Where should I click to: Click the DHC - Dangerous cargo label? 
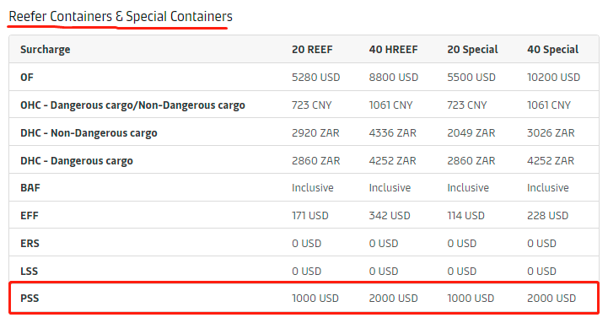(77, 160)
